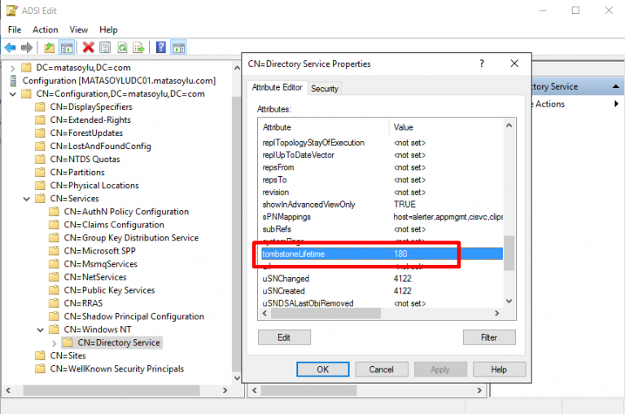Close the Directory Service Properties dialog
This screenshot has width=625, height=414.
[514, 64]
